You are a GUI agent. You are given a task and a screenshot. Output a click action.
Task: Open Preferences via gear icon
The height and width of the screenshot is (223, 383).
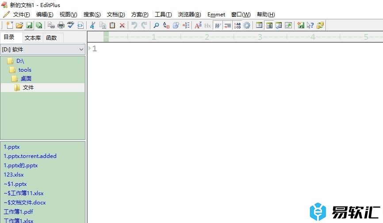pyautogui.click(x=247, y=25)
